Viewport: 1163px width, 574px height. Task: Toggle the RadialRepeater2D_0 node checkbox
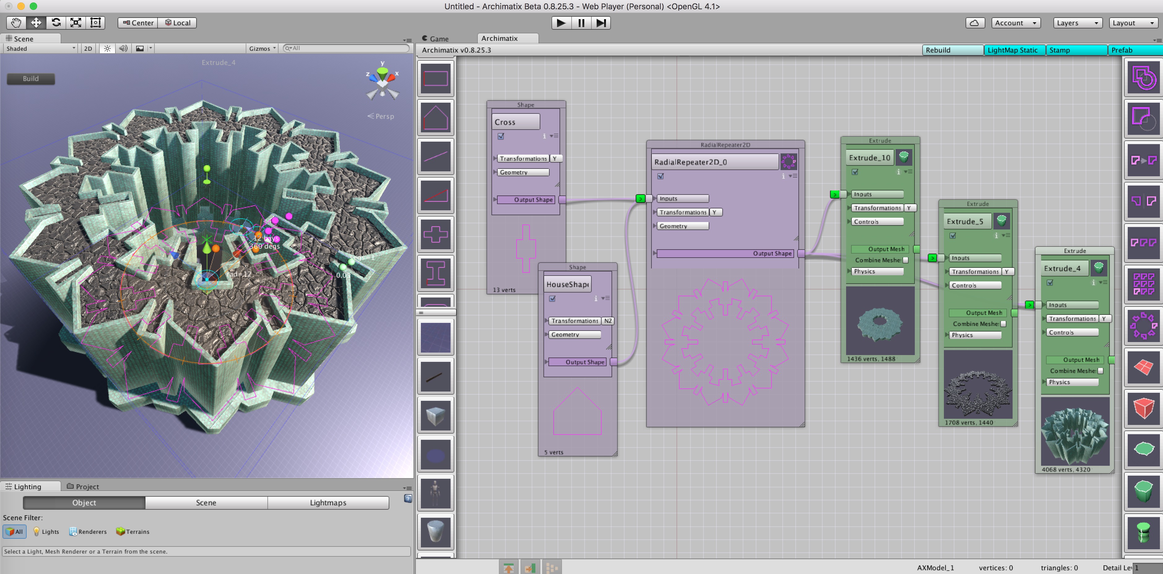(660, 176)
